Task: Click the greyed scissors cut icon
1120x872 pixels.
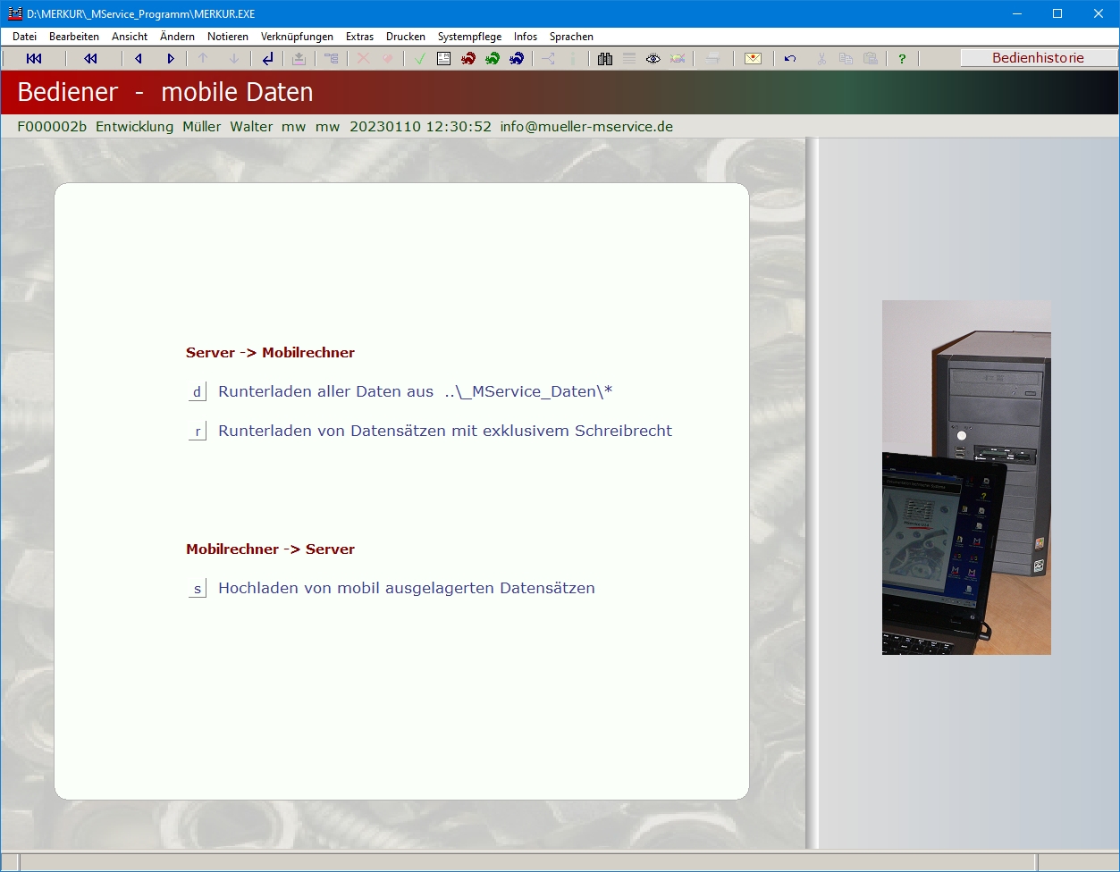Action: coord(821,59)
